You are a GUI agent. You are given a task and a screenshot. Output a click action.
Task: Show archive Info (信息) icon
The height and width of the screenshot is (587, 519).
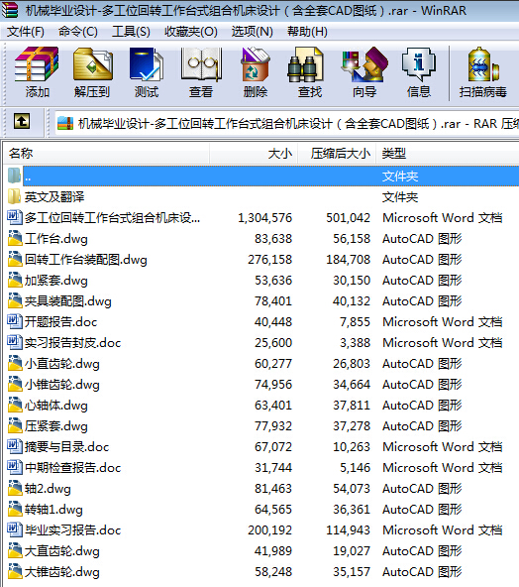point(418,64)
